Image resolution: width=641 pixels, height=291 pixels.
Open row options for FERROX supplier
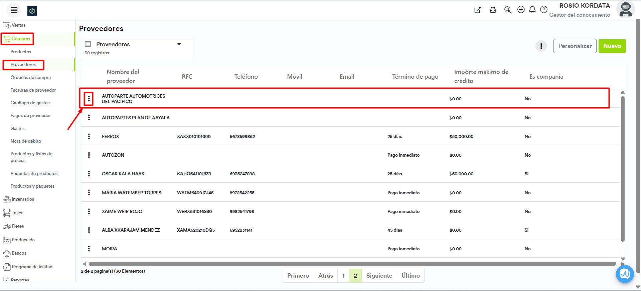coord(89,136)
